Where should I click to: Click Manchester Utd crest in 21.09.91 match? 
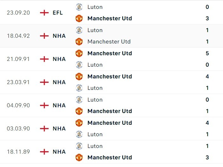point(79,53)
